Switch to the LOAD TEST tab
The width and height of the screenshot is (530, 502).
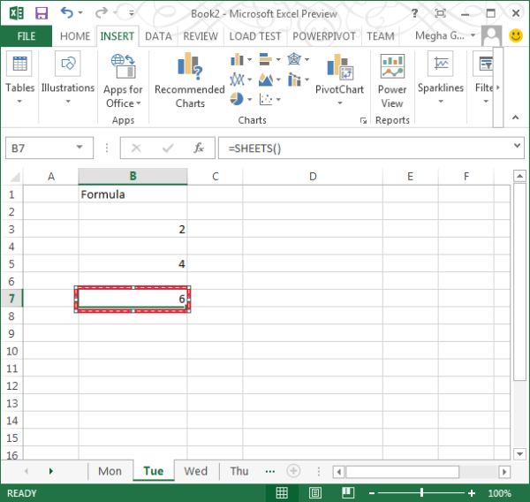tap(255, 36)
